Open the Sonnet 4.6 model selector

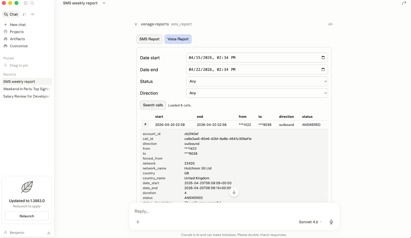[310, 222]
